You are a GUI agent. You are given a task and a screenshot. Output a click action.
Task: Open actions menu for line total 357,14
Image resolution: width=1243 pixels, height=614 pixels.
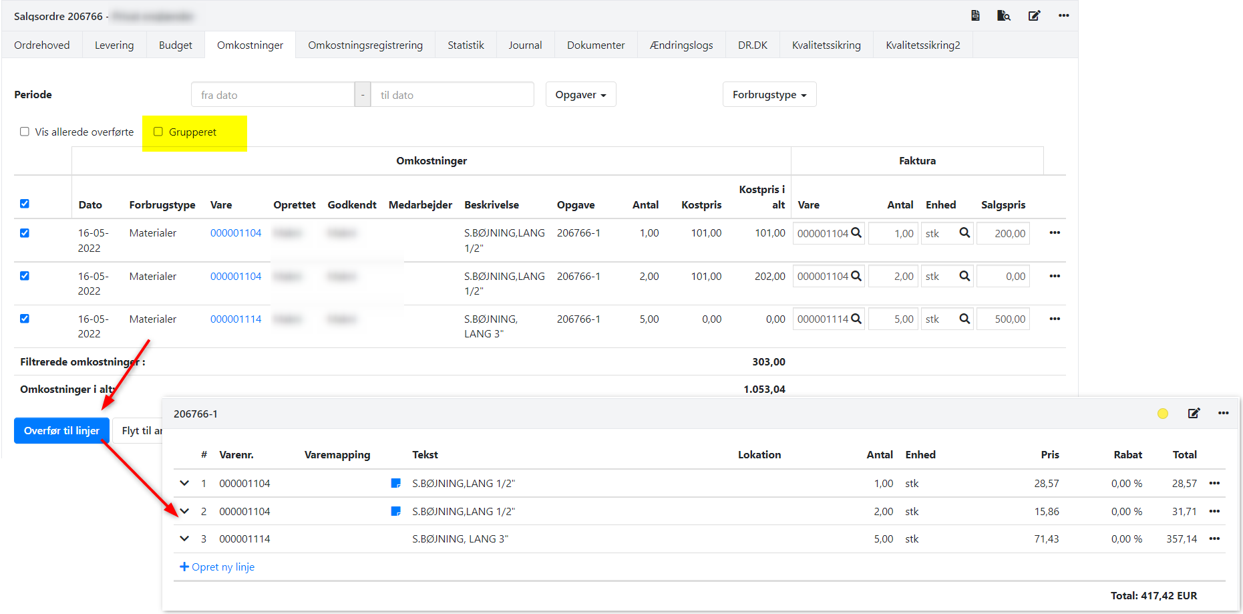[x=1214, y=539]
